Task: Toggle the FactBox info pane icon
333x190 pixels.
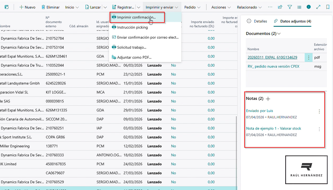Action: click(x=309, y=7)
